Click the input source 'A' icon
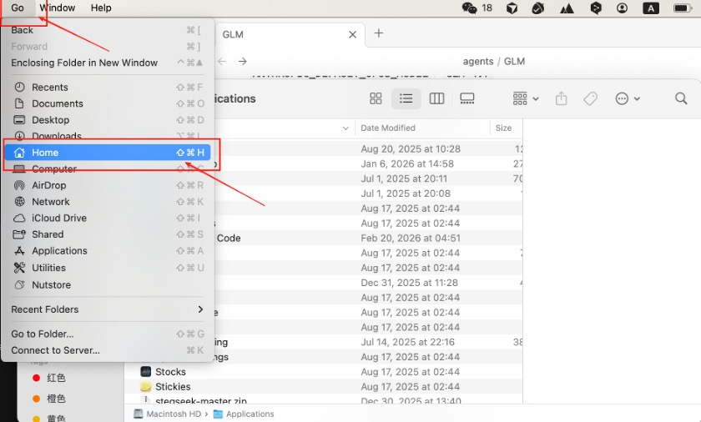The image size is (701, 422). [650, 8]
